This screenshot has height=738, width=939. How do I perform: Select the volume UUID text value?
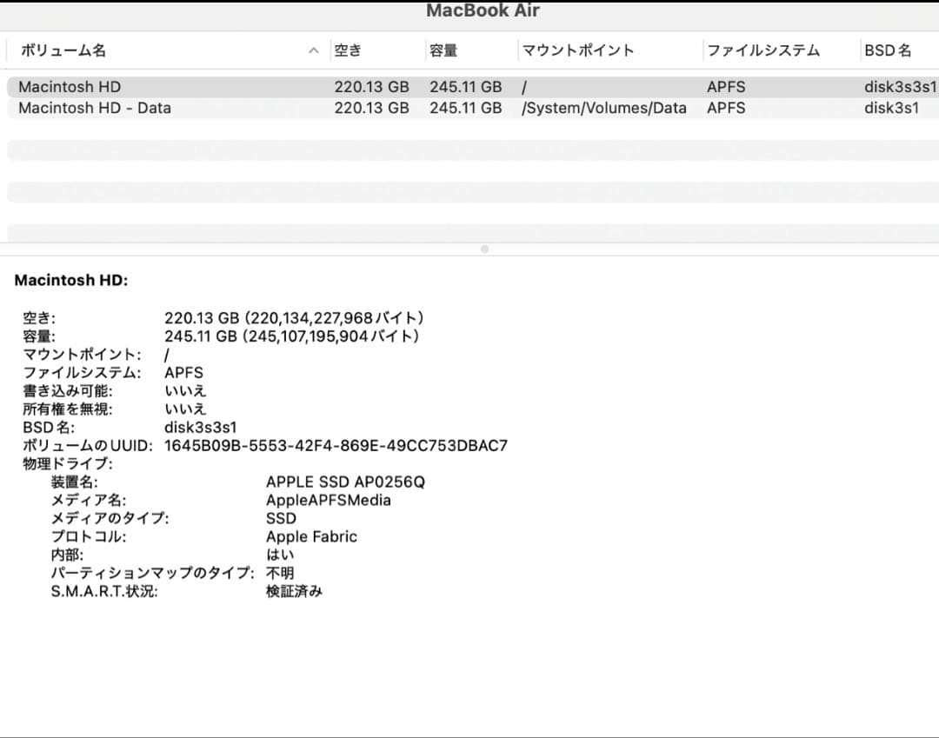336,445
